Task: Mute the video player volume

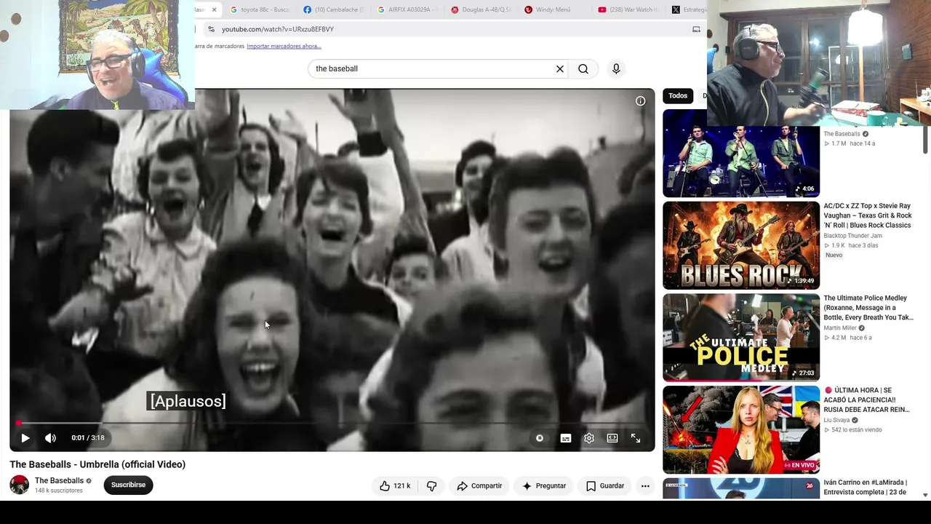Action: [50, 438]
